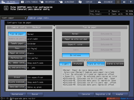Click the Memoria 99.999% readout
The width and height of the screenshot is (134, 100).
pyautogui.click(x=123, y=11)
